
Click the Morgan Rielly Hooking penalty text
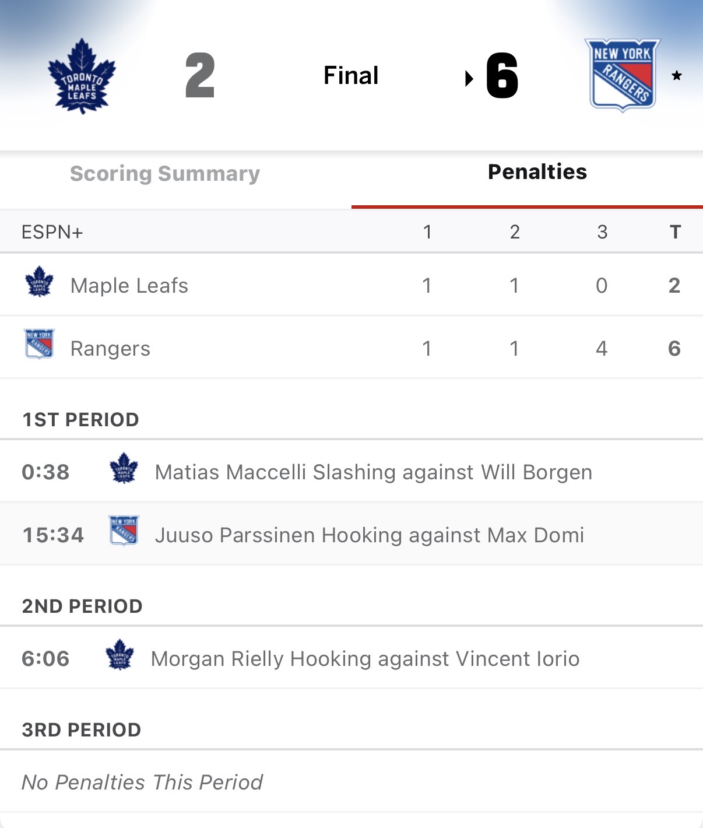pyautogui.click(x=365, y=659)
